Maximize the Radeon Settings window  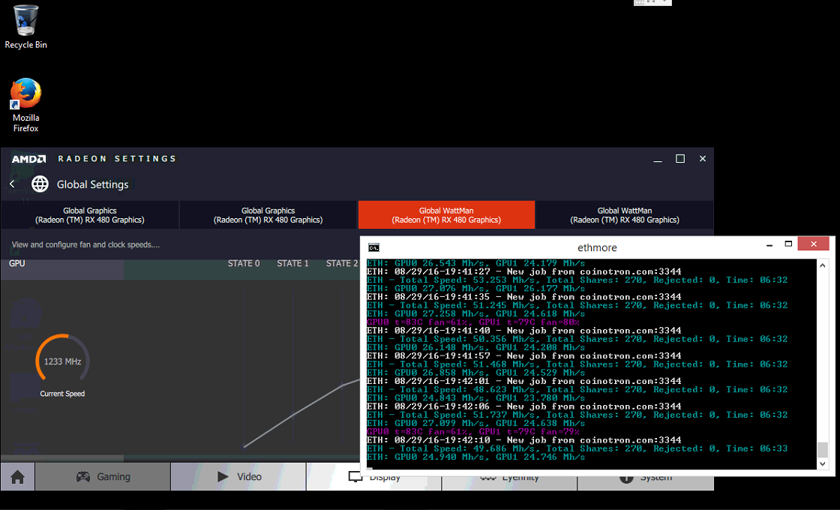(x=680, y=158)
